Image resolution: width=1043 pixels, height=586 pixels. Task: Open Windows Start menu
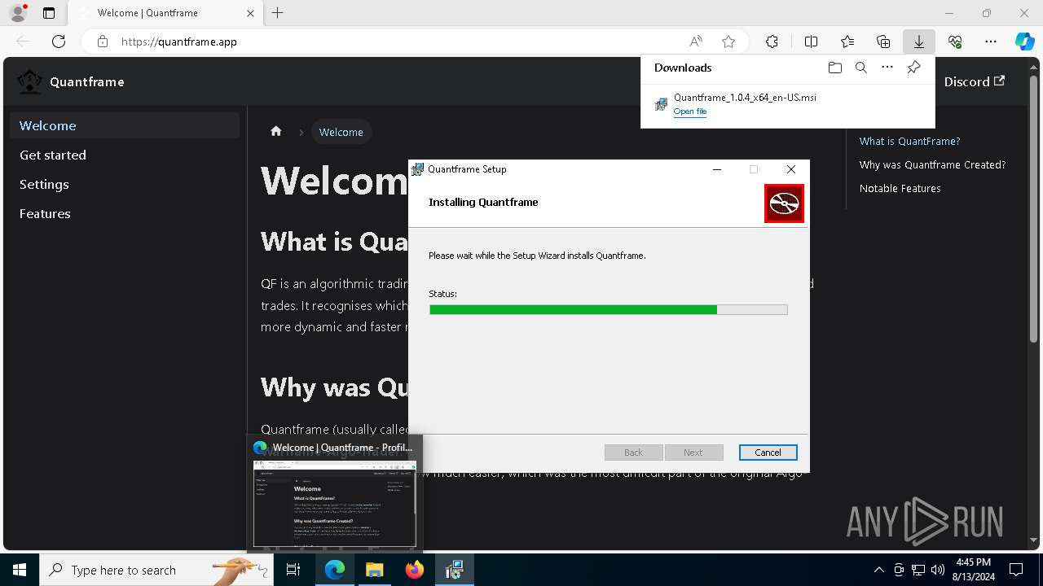point(20,570)
